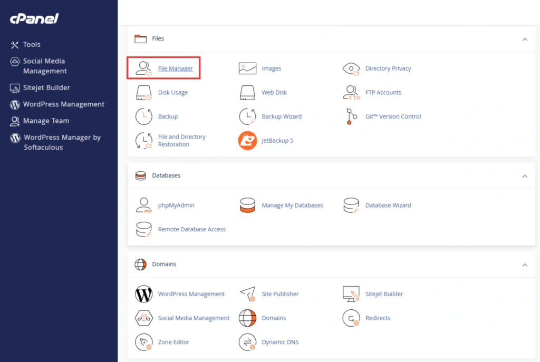The height and width of the screenshot is (362, 540).
Task: Open the File and Directory Restoration link
Action: tap(182, 140)
